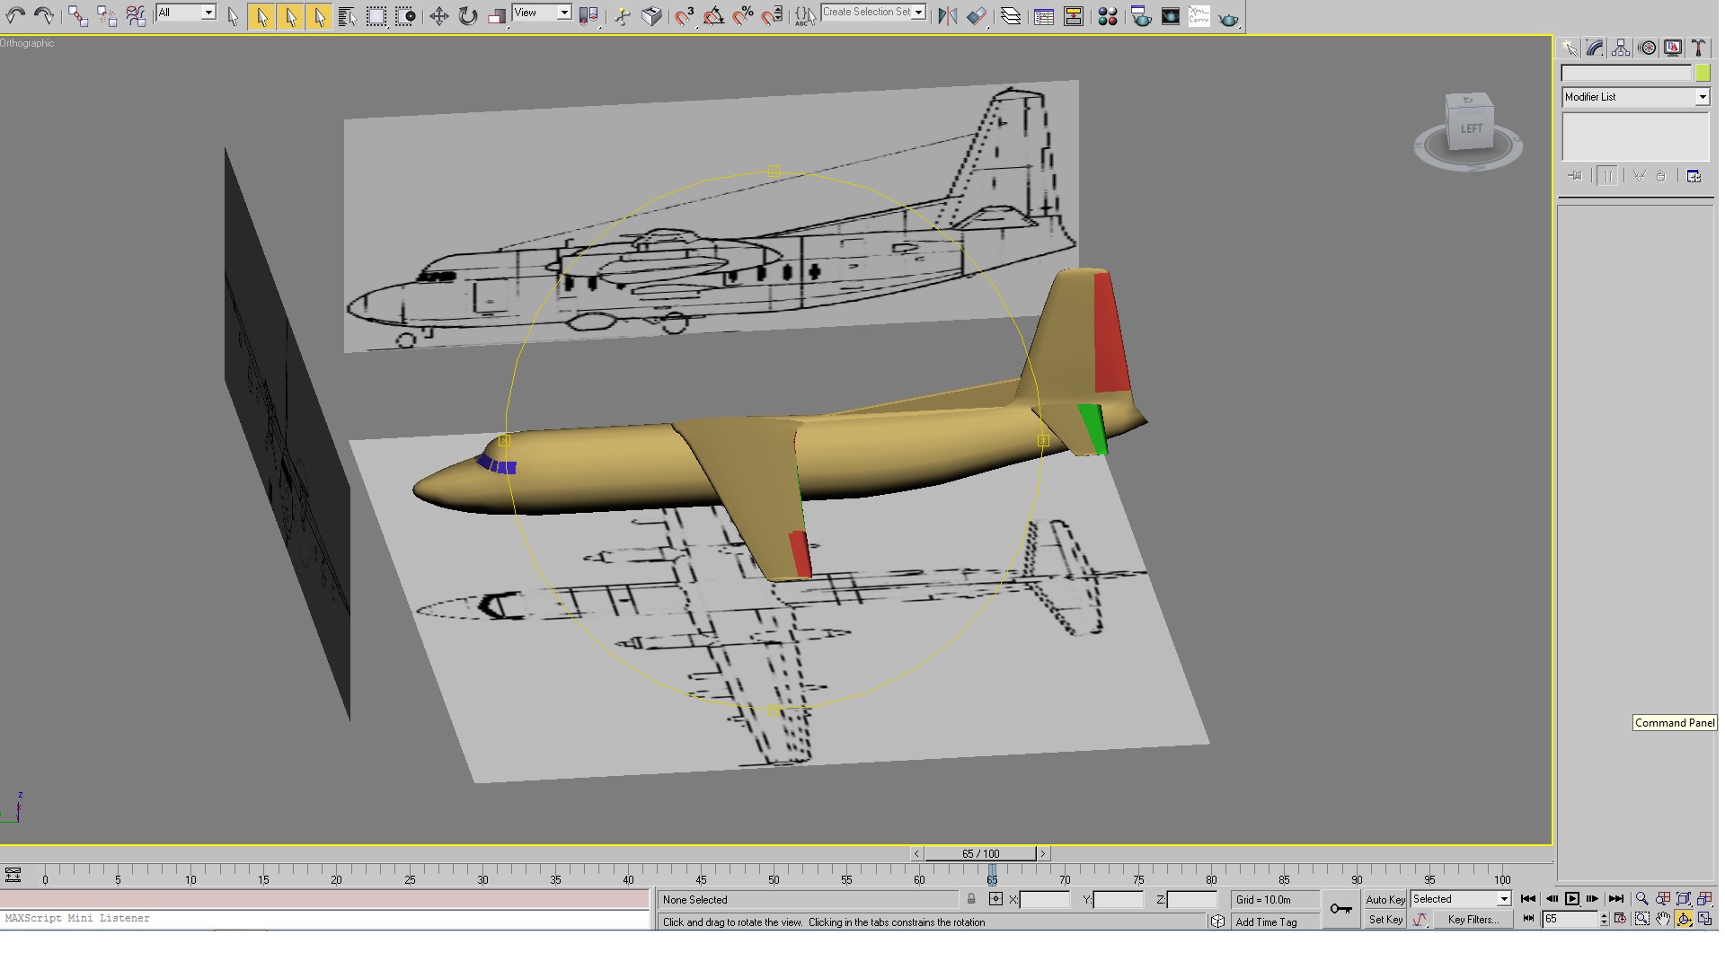Viewport: 1725px width, 970px height.
Task: Click the Set Keys key button
Action: [x=1341, y=909]
